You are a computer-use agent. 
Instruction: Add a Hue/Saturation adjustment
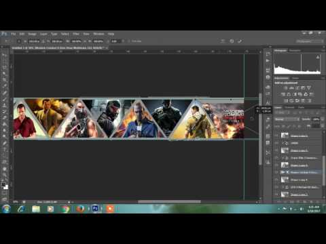(x=283, y=94)
